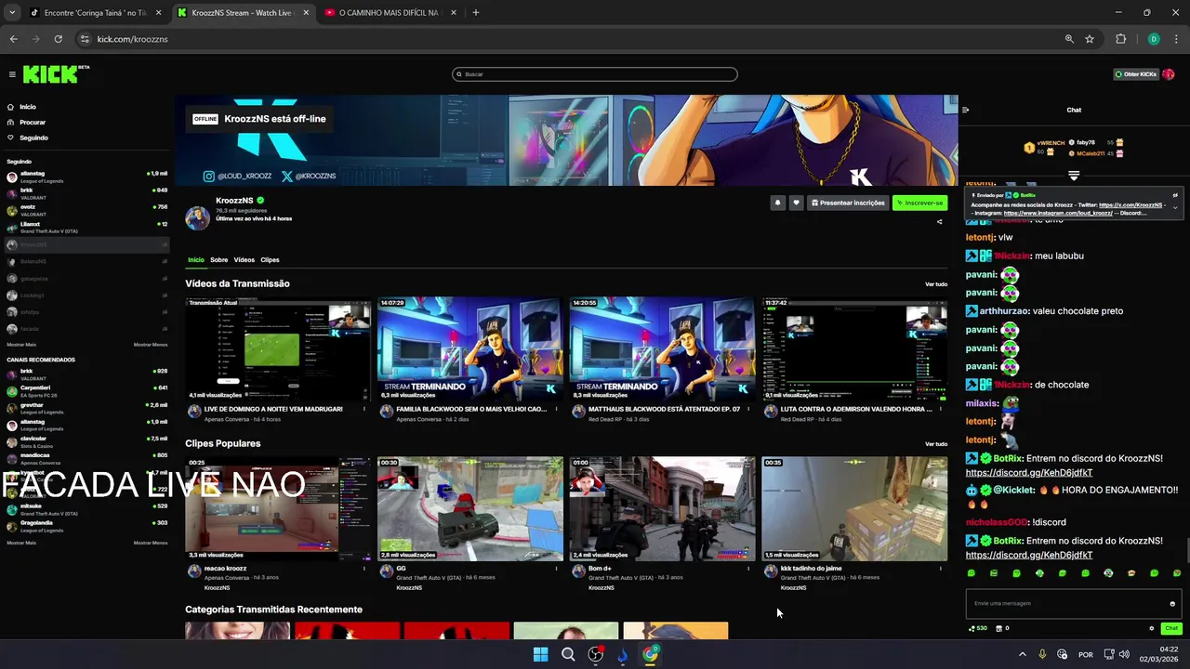Toggle the heart follow button

click(796, 203)
